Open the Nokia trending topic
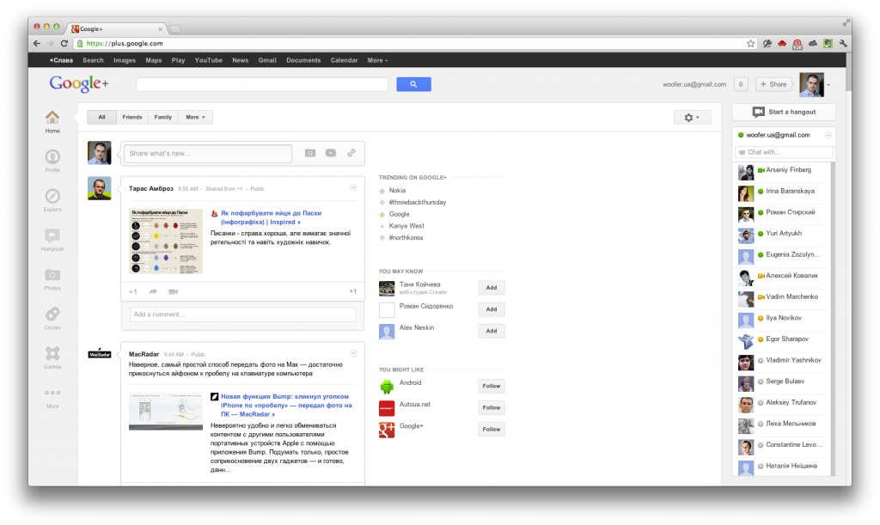 point(397,191)
